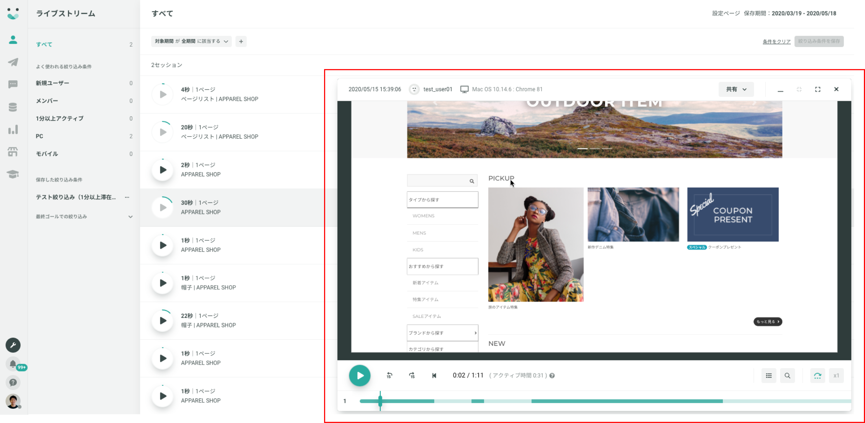Open the paper plane icon in sidebar
This screenshot has height=423, width=865.
(13, 62)
